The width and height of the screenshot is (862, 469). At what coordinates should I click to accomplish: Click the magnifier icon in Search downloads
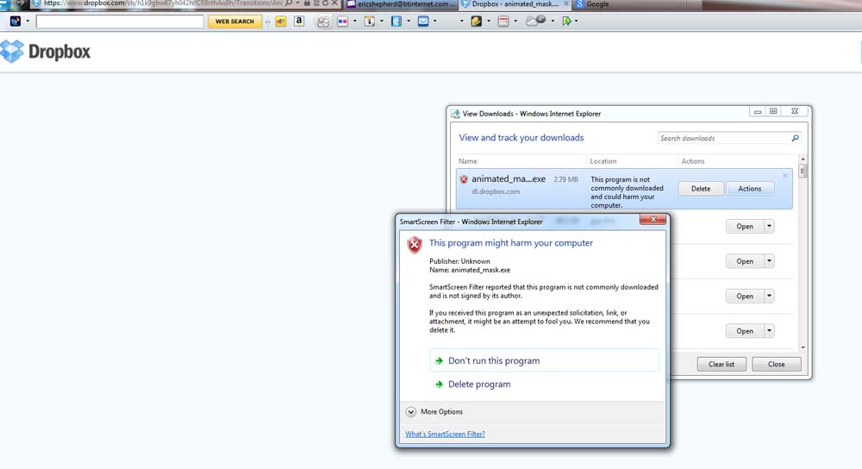795,138
